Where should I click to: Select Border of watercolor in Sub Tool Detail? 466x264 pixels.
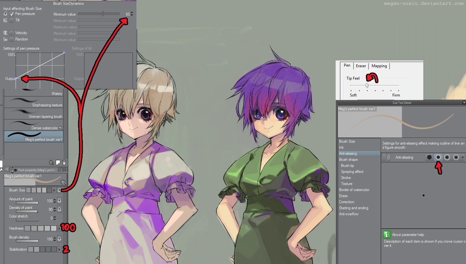[354, 189]
